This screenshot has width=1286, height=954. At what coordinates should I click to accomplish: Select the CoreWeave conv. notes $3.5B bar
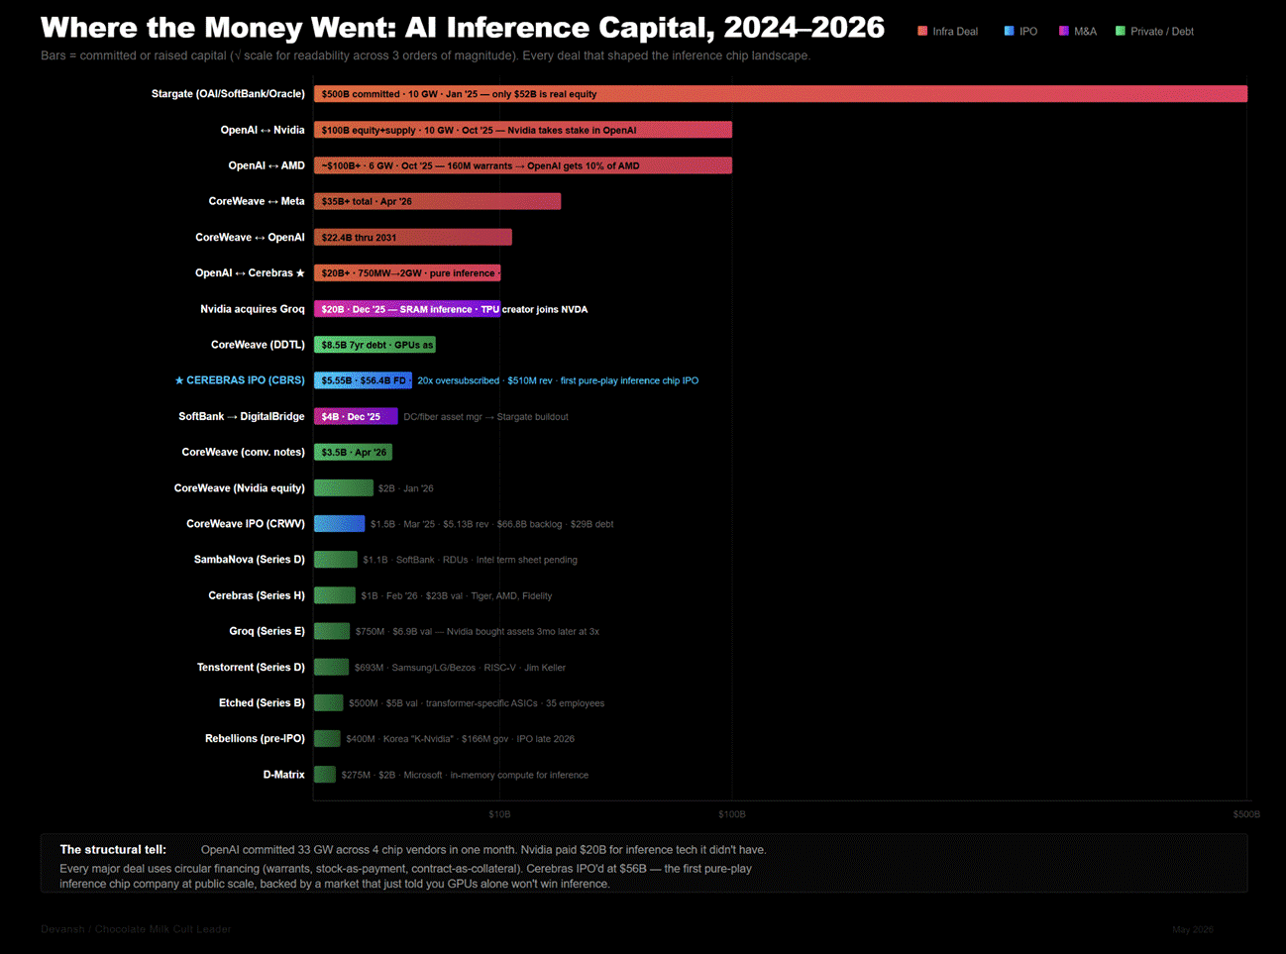pos(353,452)
